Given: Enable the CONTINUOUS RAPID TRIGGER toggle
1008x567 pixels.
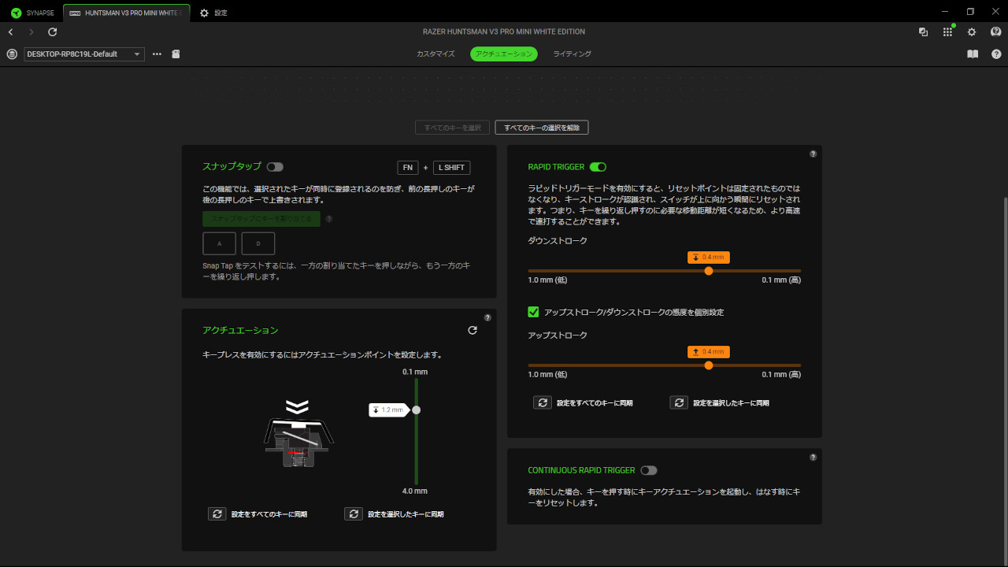Looking at the screenshot, I should tap(648, 470).
